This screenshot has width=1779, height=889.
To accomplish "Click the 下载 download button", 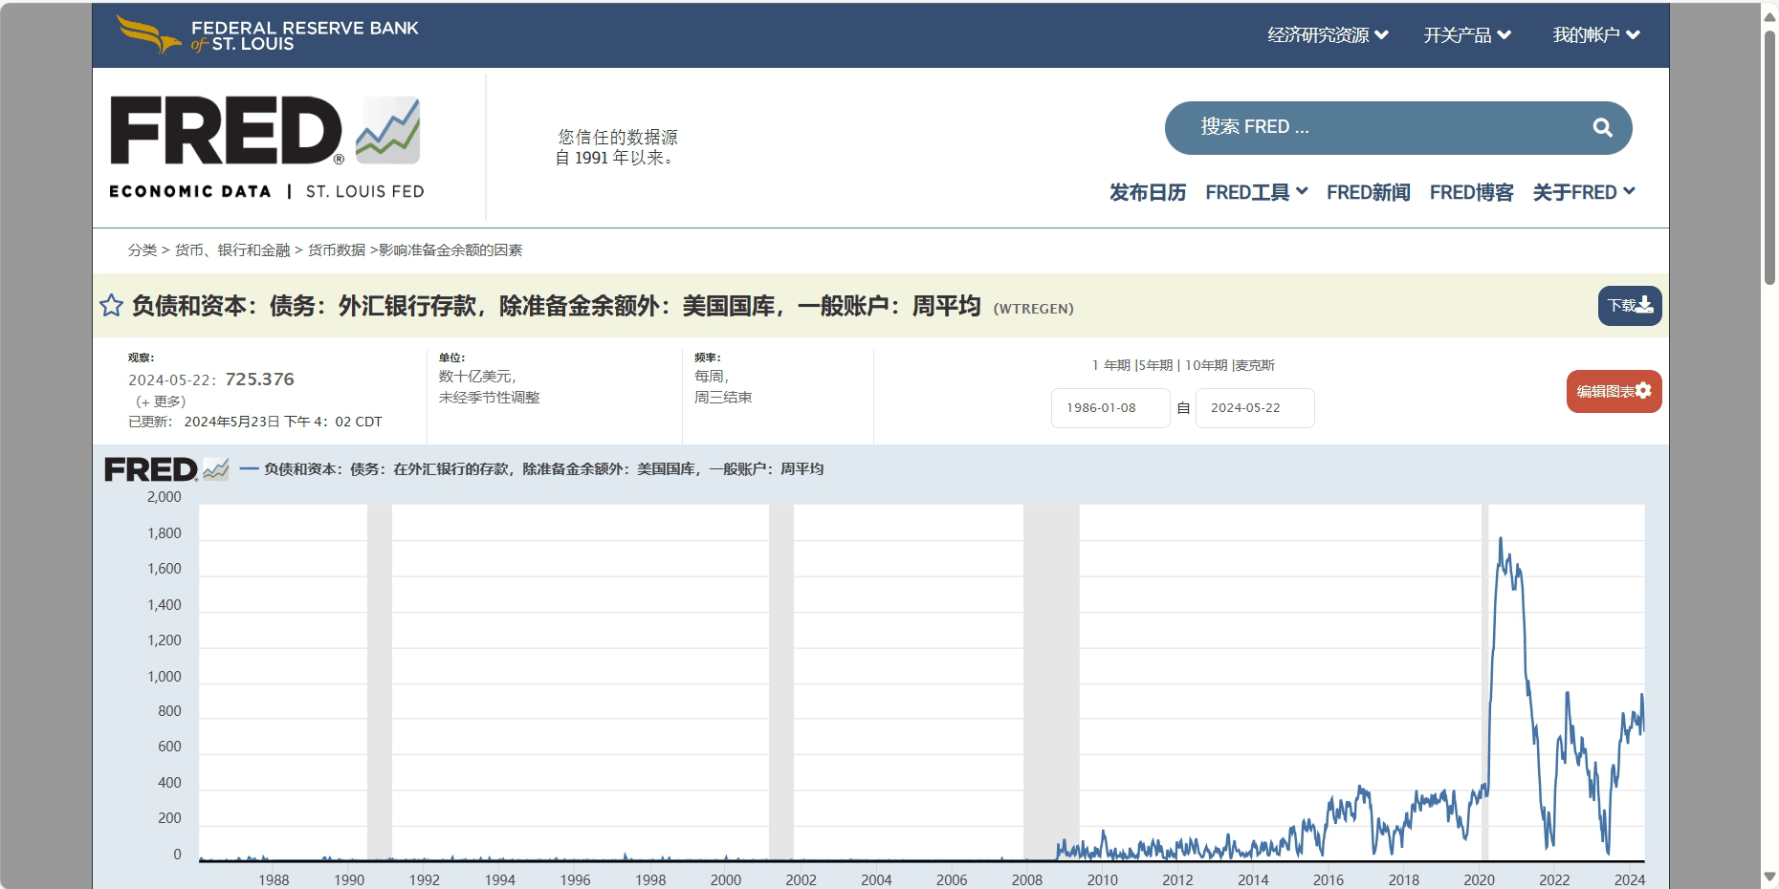I will click(x=1630, y=306).
